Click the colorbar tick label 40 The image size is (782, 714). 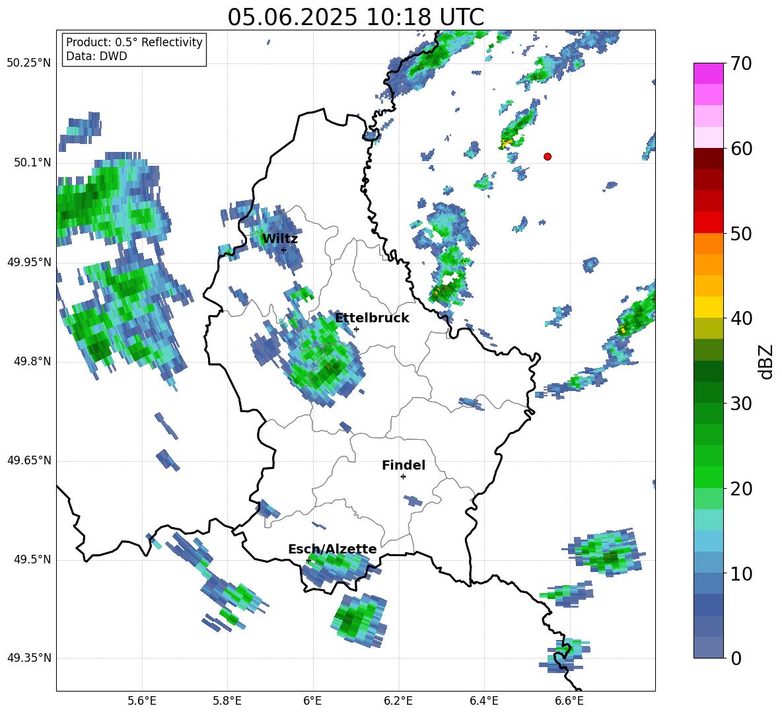[x=740, y=318]
